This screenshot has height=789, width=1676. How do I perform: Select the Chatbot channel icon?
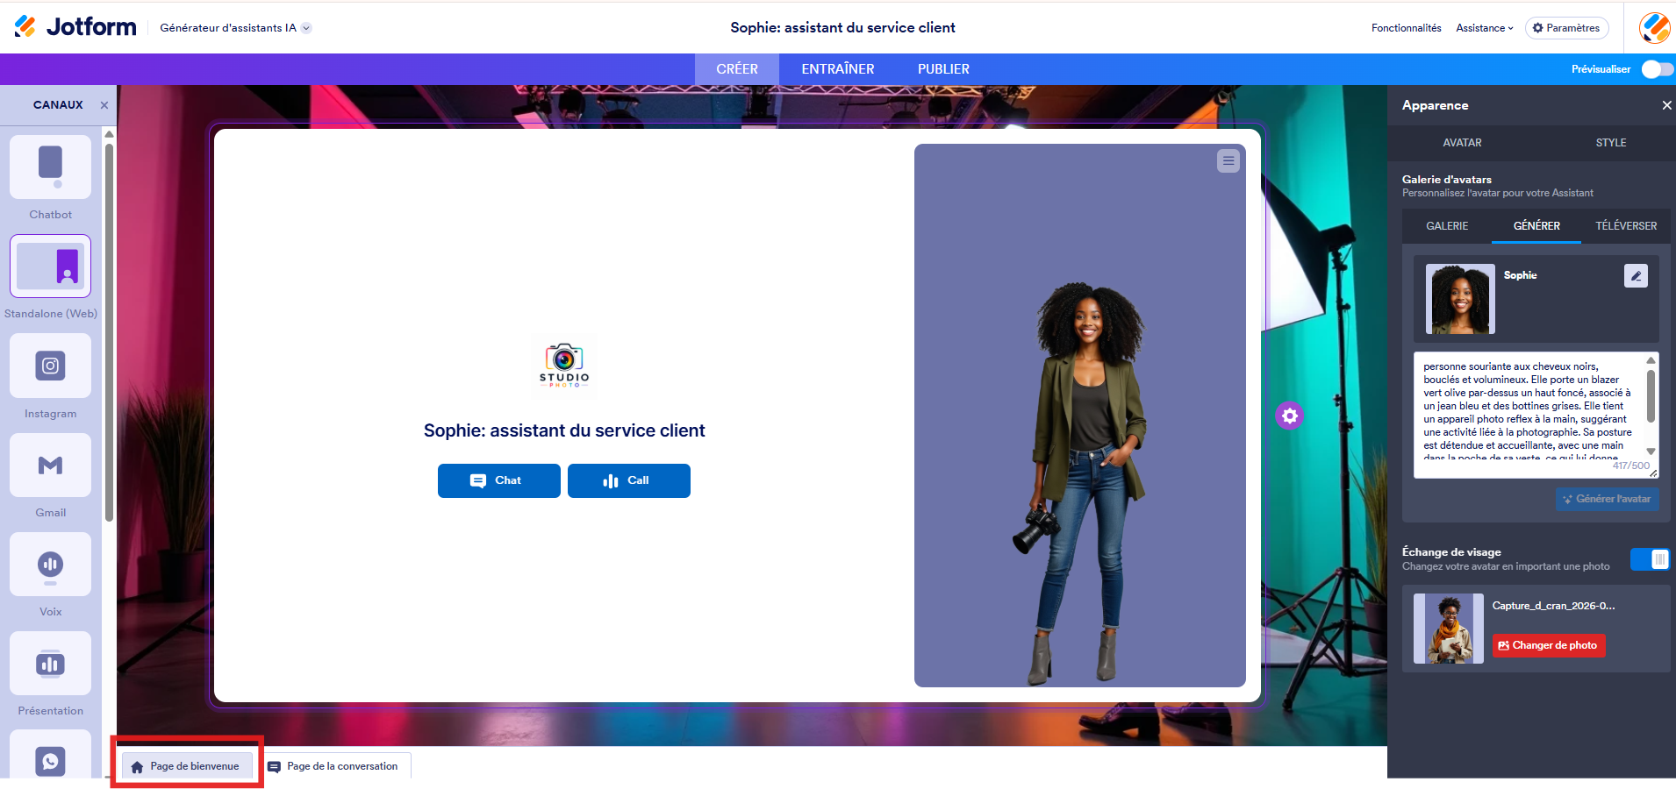pos(50,167)
